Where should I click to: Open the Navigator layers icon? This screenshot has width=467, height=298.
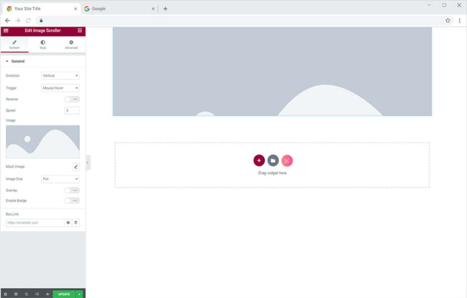[x=16, y=294]
